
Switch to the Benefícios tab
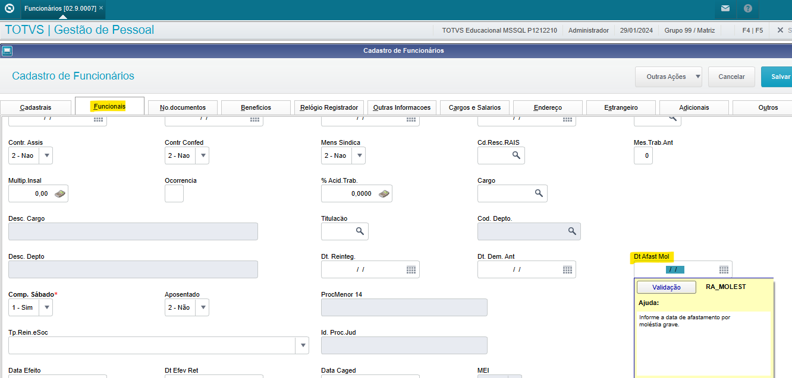pyautogui.click(x=256, y=107)
